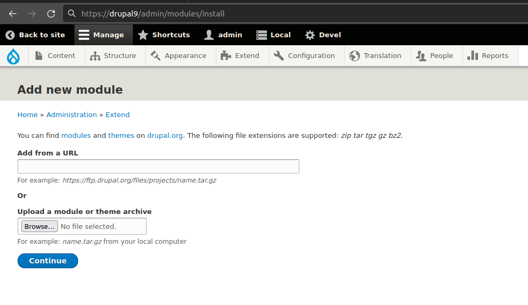Screen dimensions: 528x305
Task: Click the browser back arrow
Action: click(x=13, y=14)
